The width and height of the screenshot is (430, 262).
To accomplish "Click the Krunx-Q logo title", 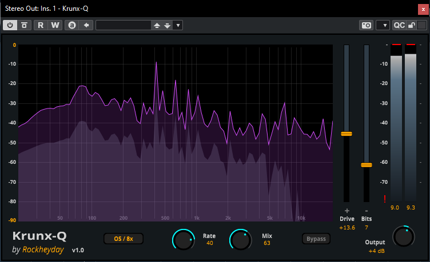I will 39,236.
